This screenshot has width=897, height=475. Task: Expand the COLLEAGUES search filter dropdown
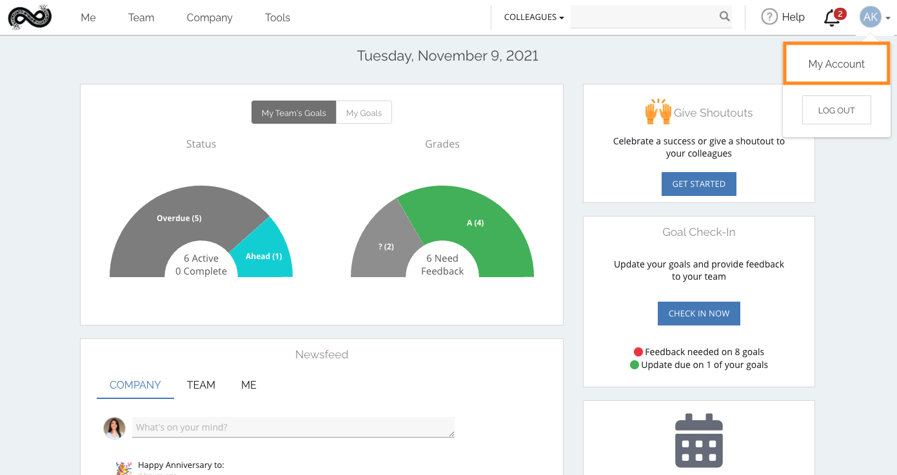(x=534, y=17)
